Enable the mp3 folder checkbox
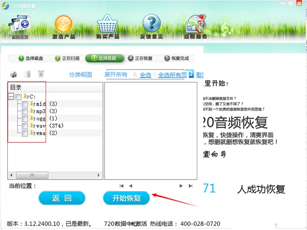The height and width of the screenshot is (230, 307). (25, 111)
